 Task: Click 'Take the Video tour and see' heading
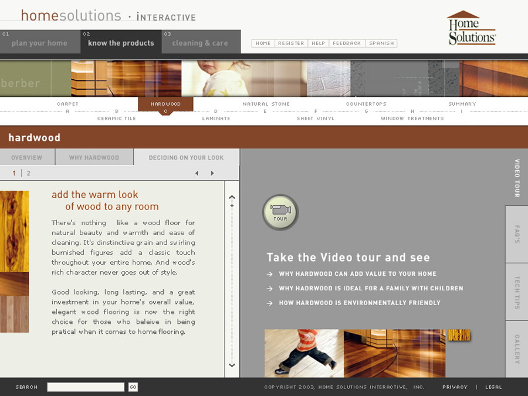(x=348, y=258)
